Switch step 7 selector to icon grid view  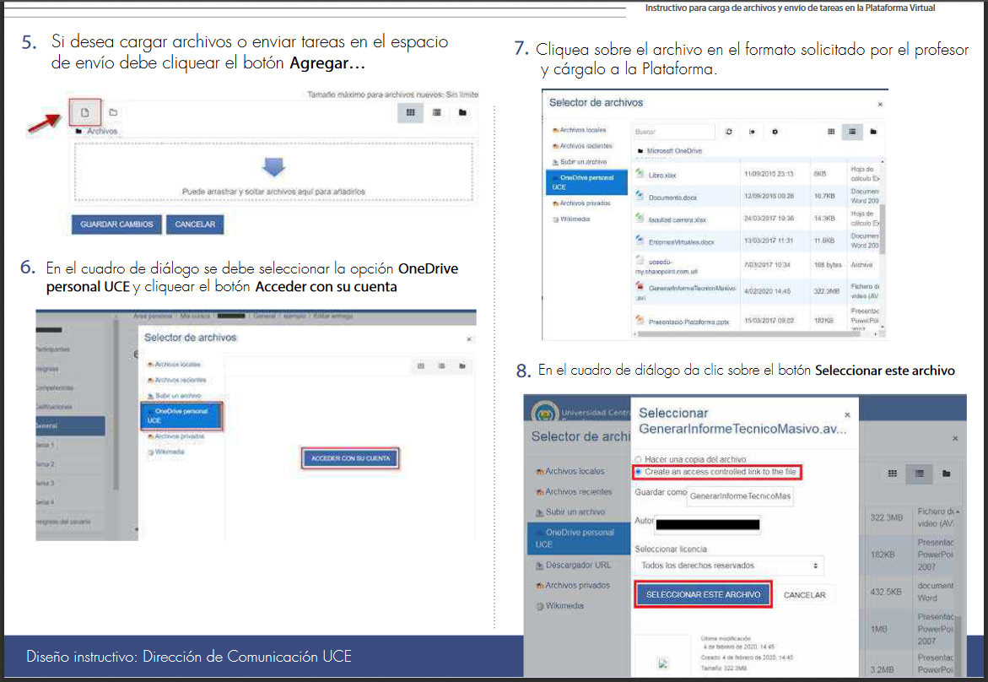point(831,132)
